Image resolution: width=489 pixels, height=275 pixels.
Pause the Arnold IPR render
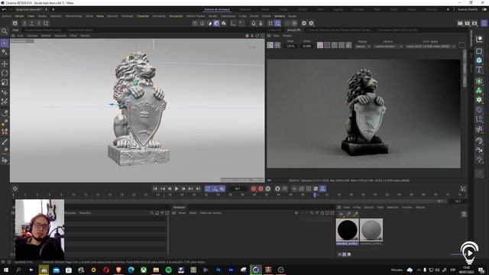tap(277, 45)
